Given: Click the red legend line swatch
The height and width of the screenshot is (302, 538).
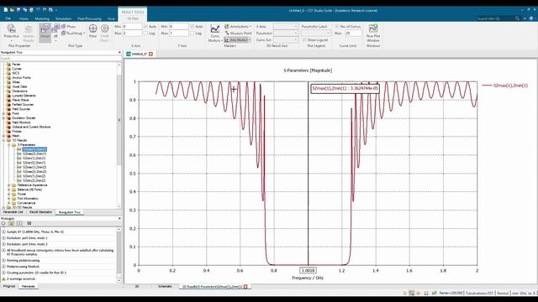Looking at the screenshot, I should coord(487,86).
